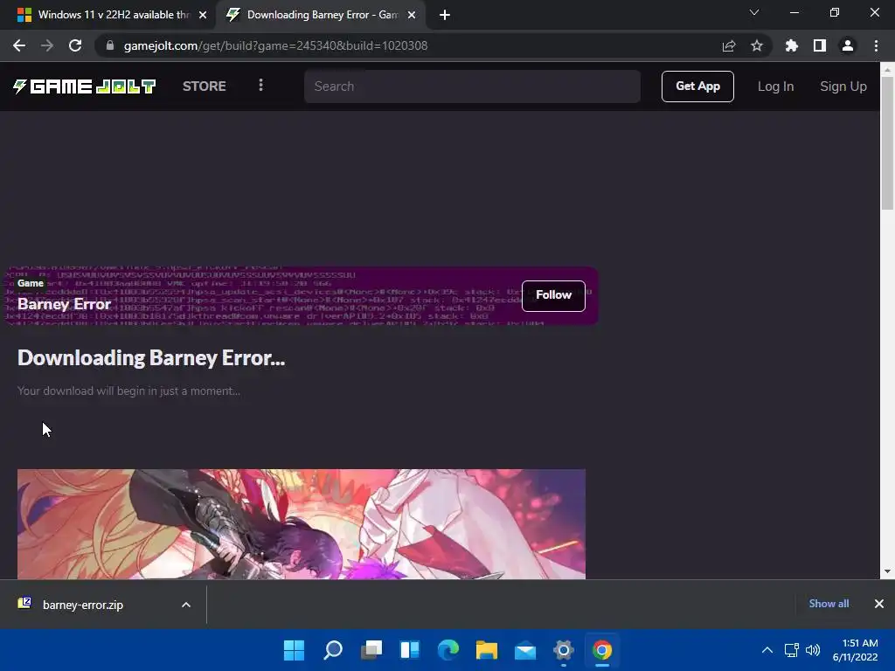This screenshot has width=895, height=671.
Task: Click the Game Jolt logo
Action: [84, 86]
